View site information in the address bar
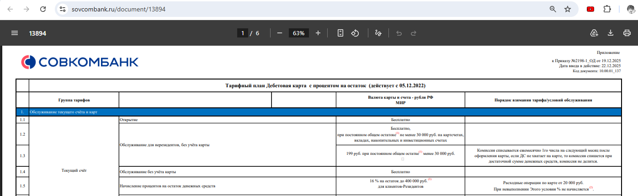Image resolution: width=638 pixels, height=196 pixels. click(63, 9)
